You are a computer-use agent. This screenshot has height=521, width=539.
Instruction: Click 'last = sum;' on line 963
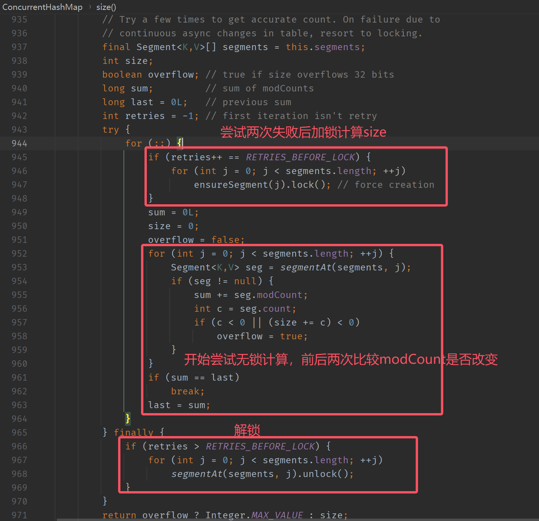pyautogui.click(x=179, y=405)
